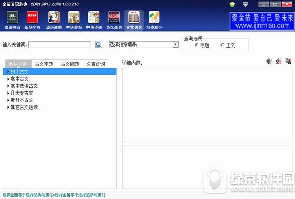This screenshot has width=295, height=199.
Task: Close the 金苗汉语辞典 window
Action: 287,4
